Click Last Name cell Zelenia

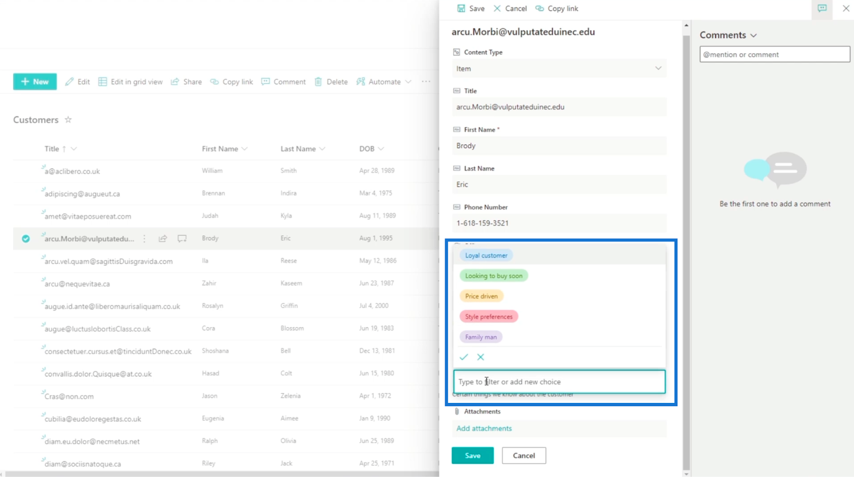coord(290,396)
